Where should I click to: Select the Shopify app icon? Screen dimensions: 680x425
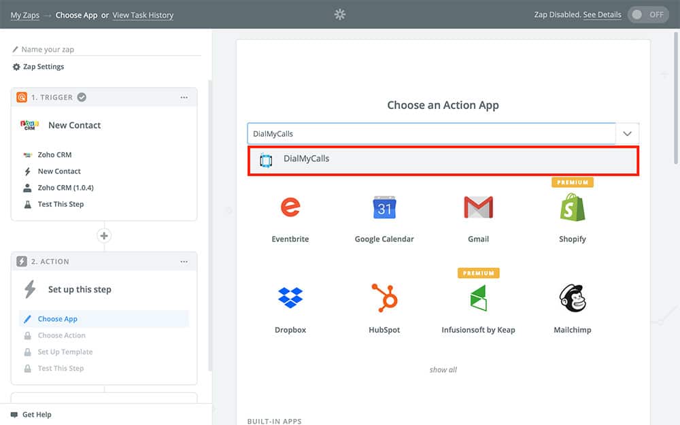(x=572, y=207)
